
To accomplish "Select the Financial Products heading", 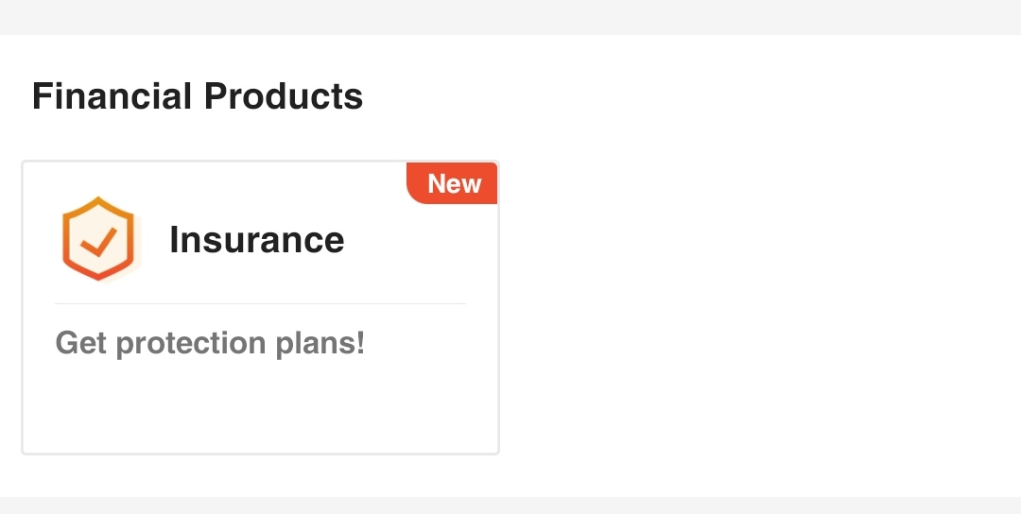I will point(198,96).
